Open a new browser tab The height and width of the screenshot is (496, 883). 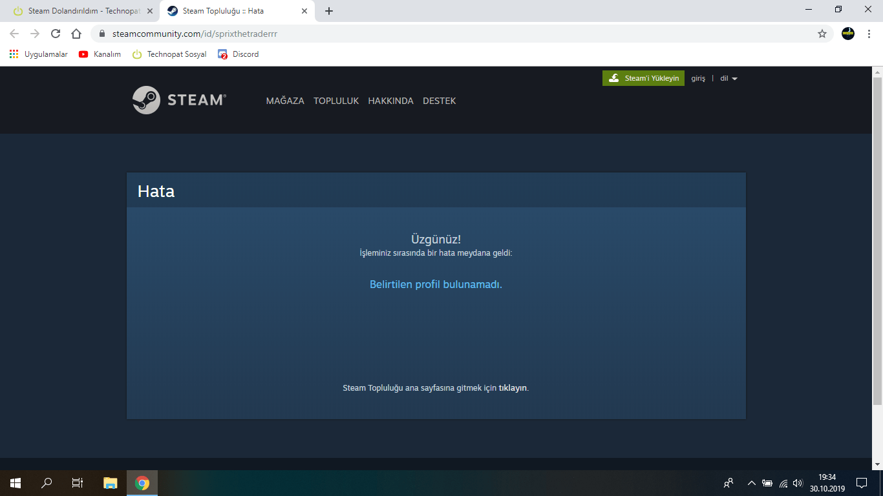pos(329,11)
